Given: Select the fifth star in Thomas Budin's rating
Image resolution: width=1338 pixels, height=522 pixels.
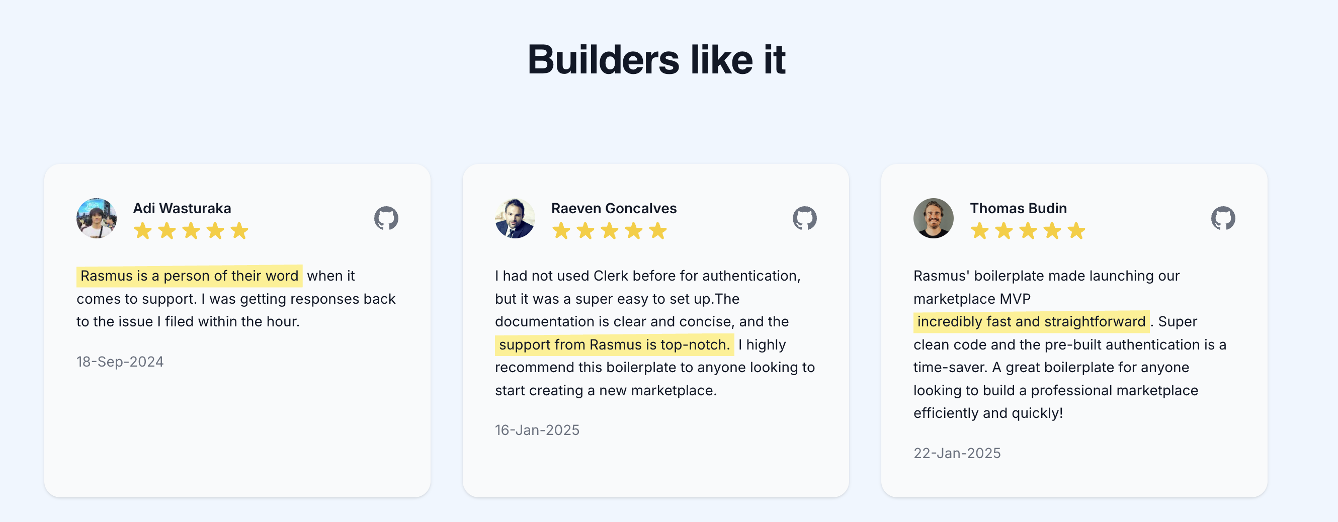Looking at the screenshot, I should [x=1078, y=231].
